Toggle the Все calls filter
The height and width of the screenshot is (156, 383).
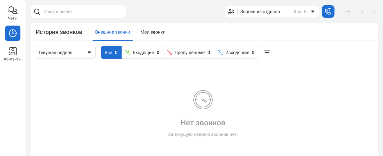click(x=111, y=52)
